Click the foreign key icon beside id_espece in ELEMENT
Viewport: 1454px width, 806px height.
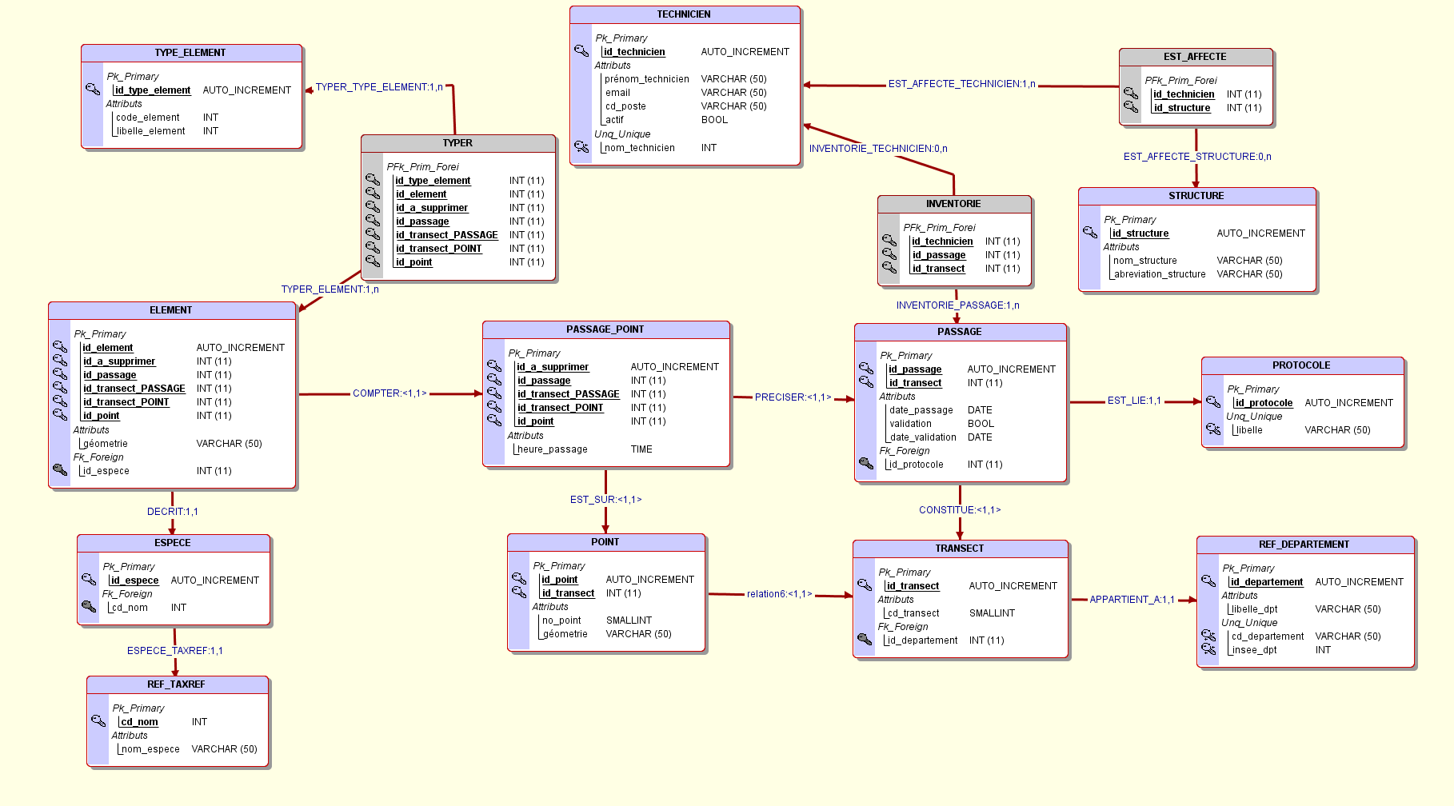tap(60, 470)
